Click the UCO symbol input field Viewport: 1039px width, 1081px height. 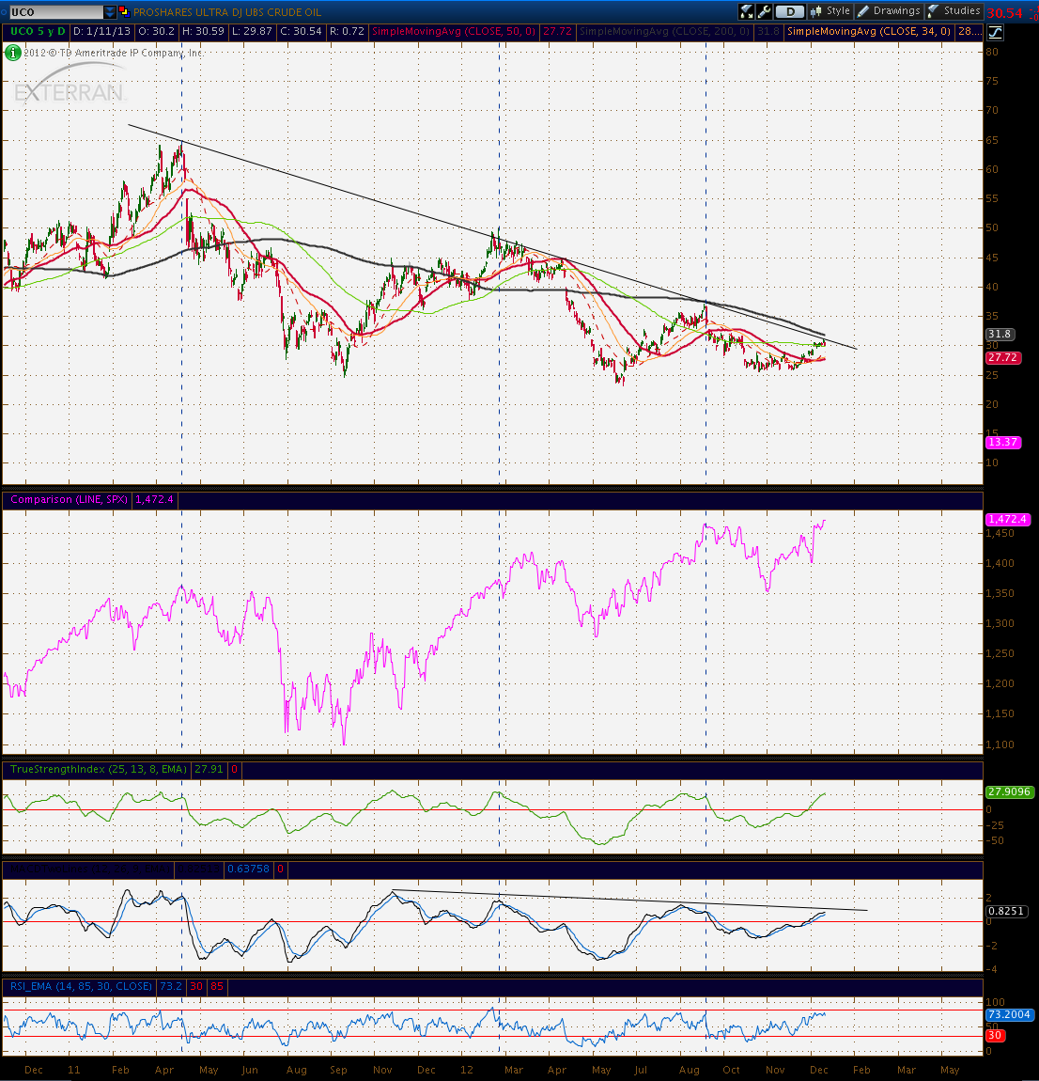tap(55, 11)
